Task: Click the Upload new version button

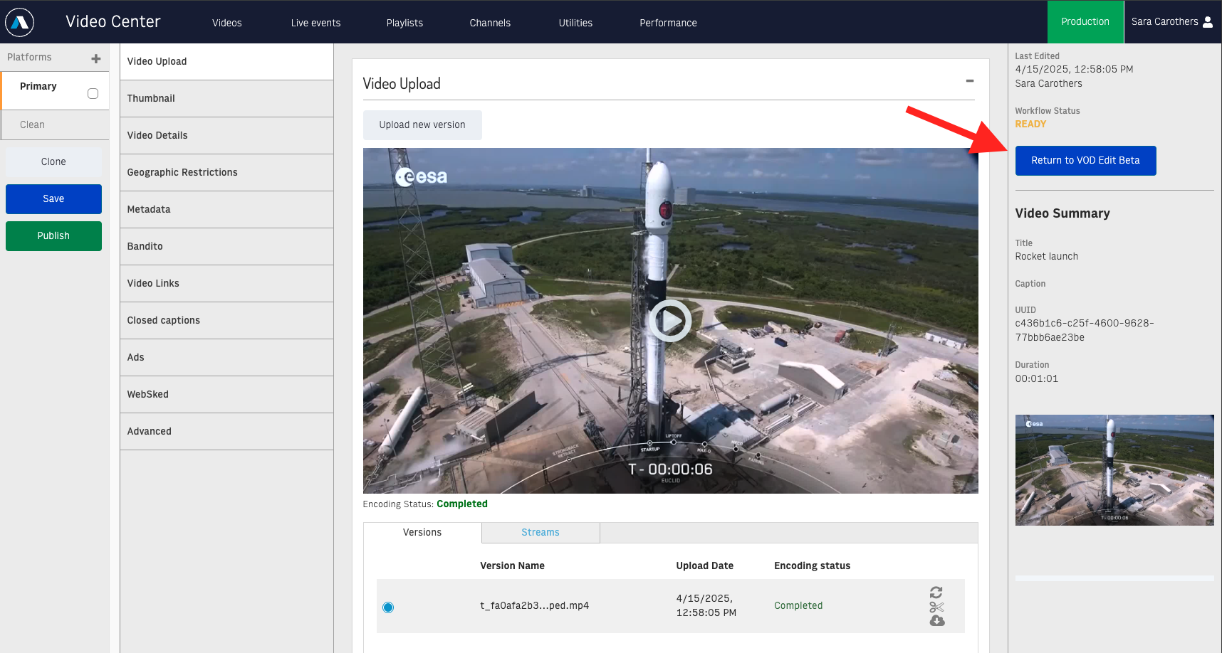Action: 422,125
